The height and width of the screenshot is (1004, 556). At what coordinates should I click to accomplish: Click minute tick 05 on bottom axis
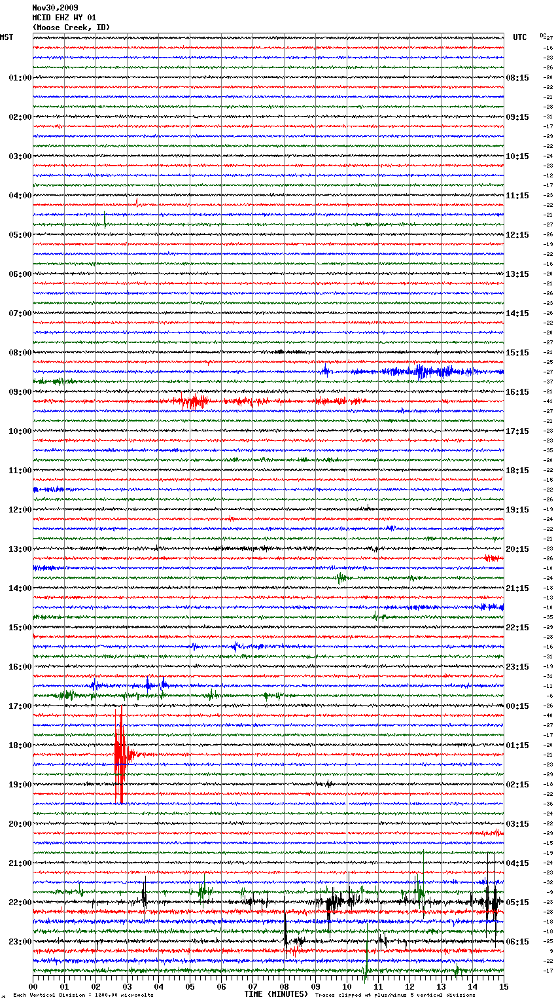pos(190,986)
